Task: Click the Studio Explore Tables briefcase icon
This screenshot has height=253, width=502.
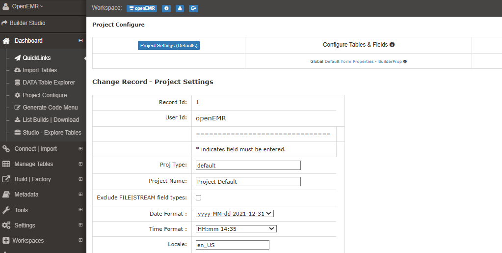Action: [18, 133]
